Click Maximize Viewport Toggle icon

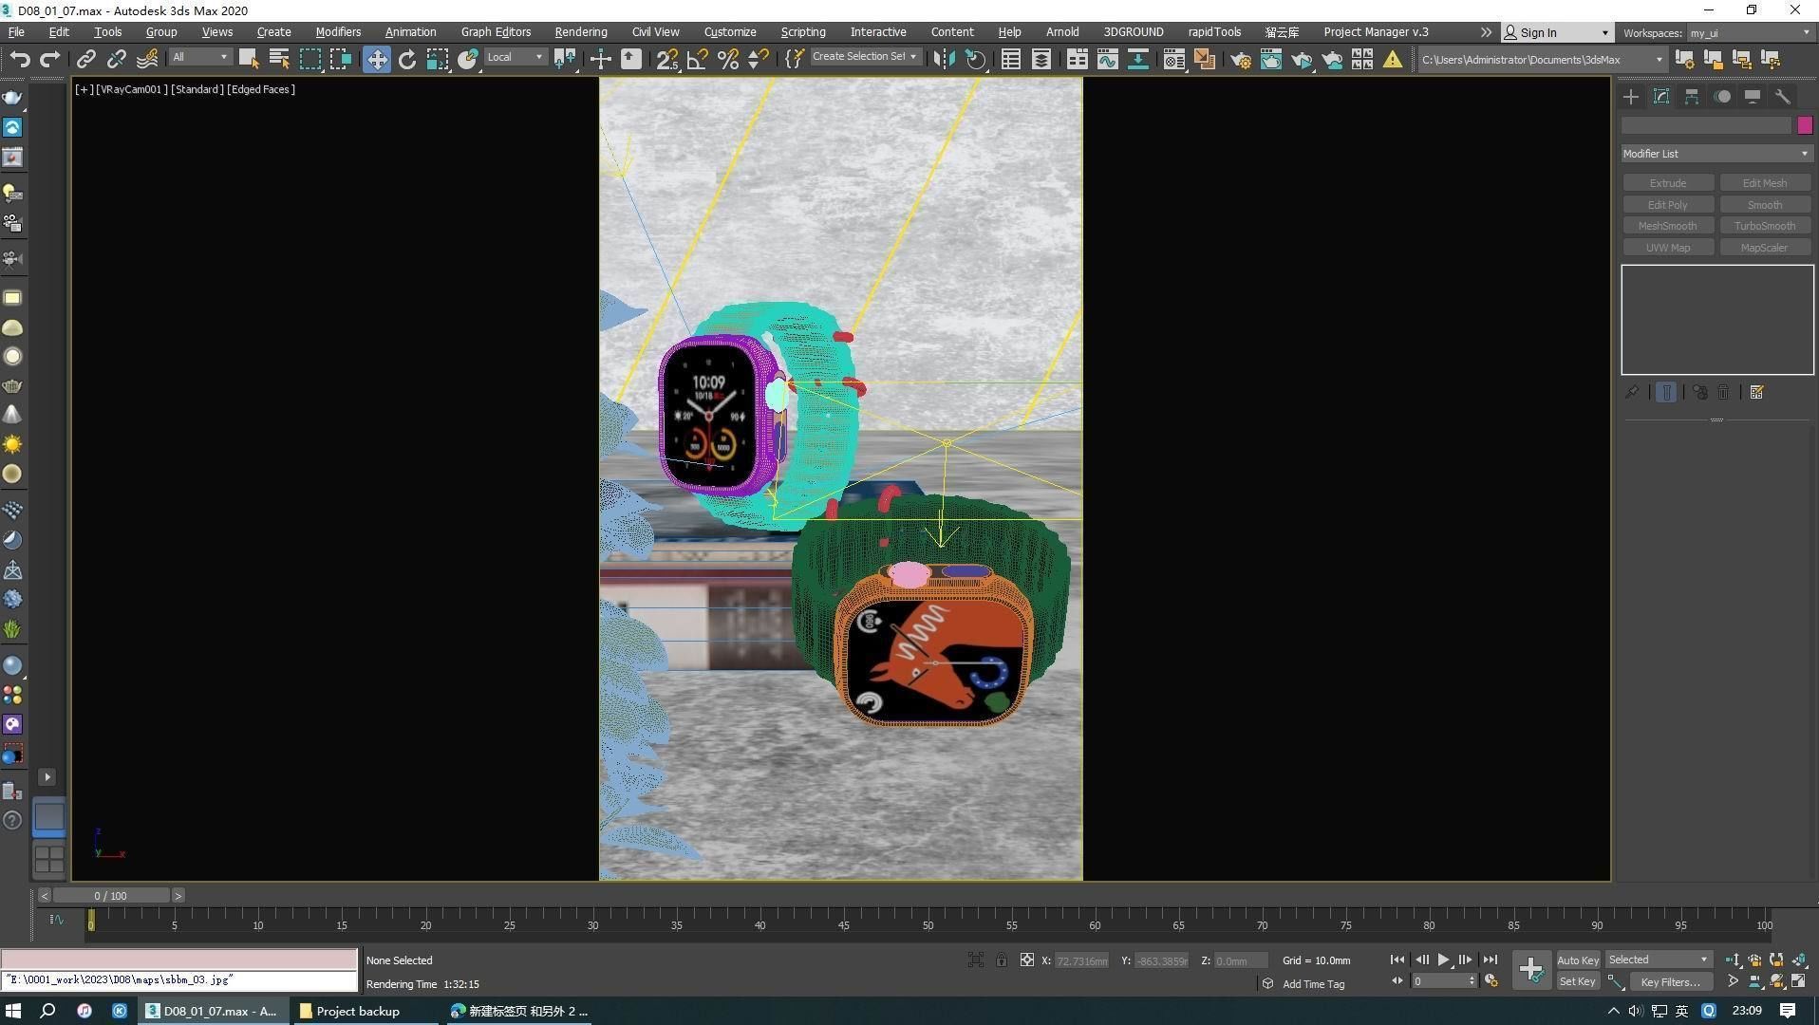tap(1799, 981)
